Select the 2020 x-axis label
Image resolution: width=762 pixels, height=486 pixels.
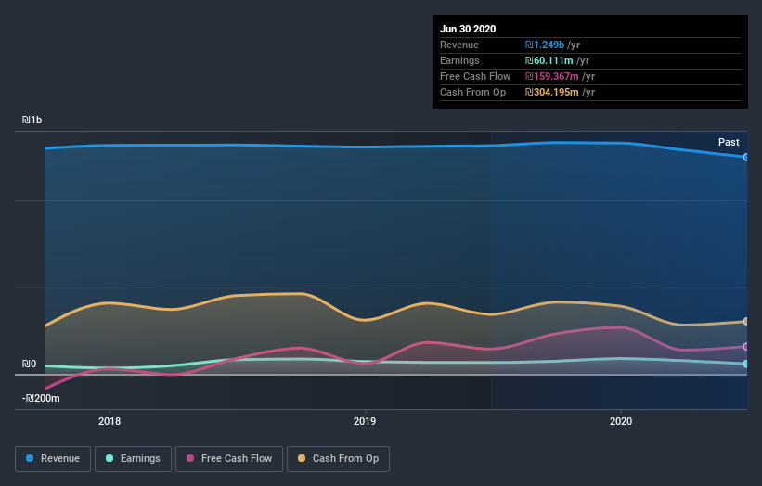pos(621,421)
